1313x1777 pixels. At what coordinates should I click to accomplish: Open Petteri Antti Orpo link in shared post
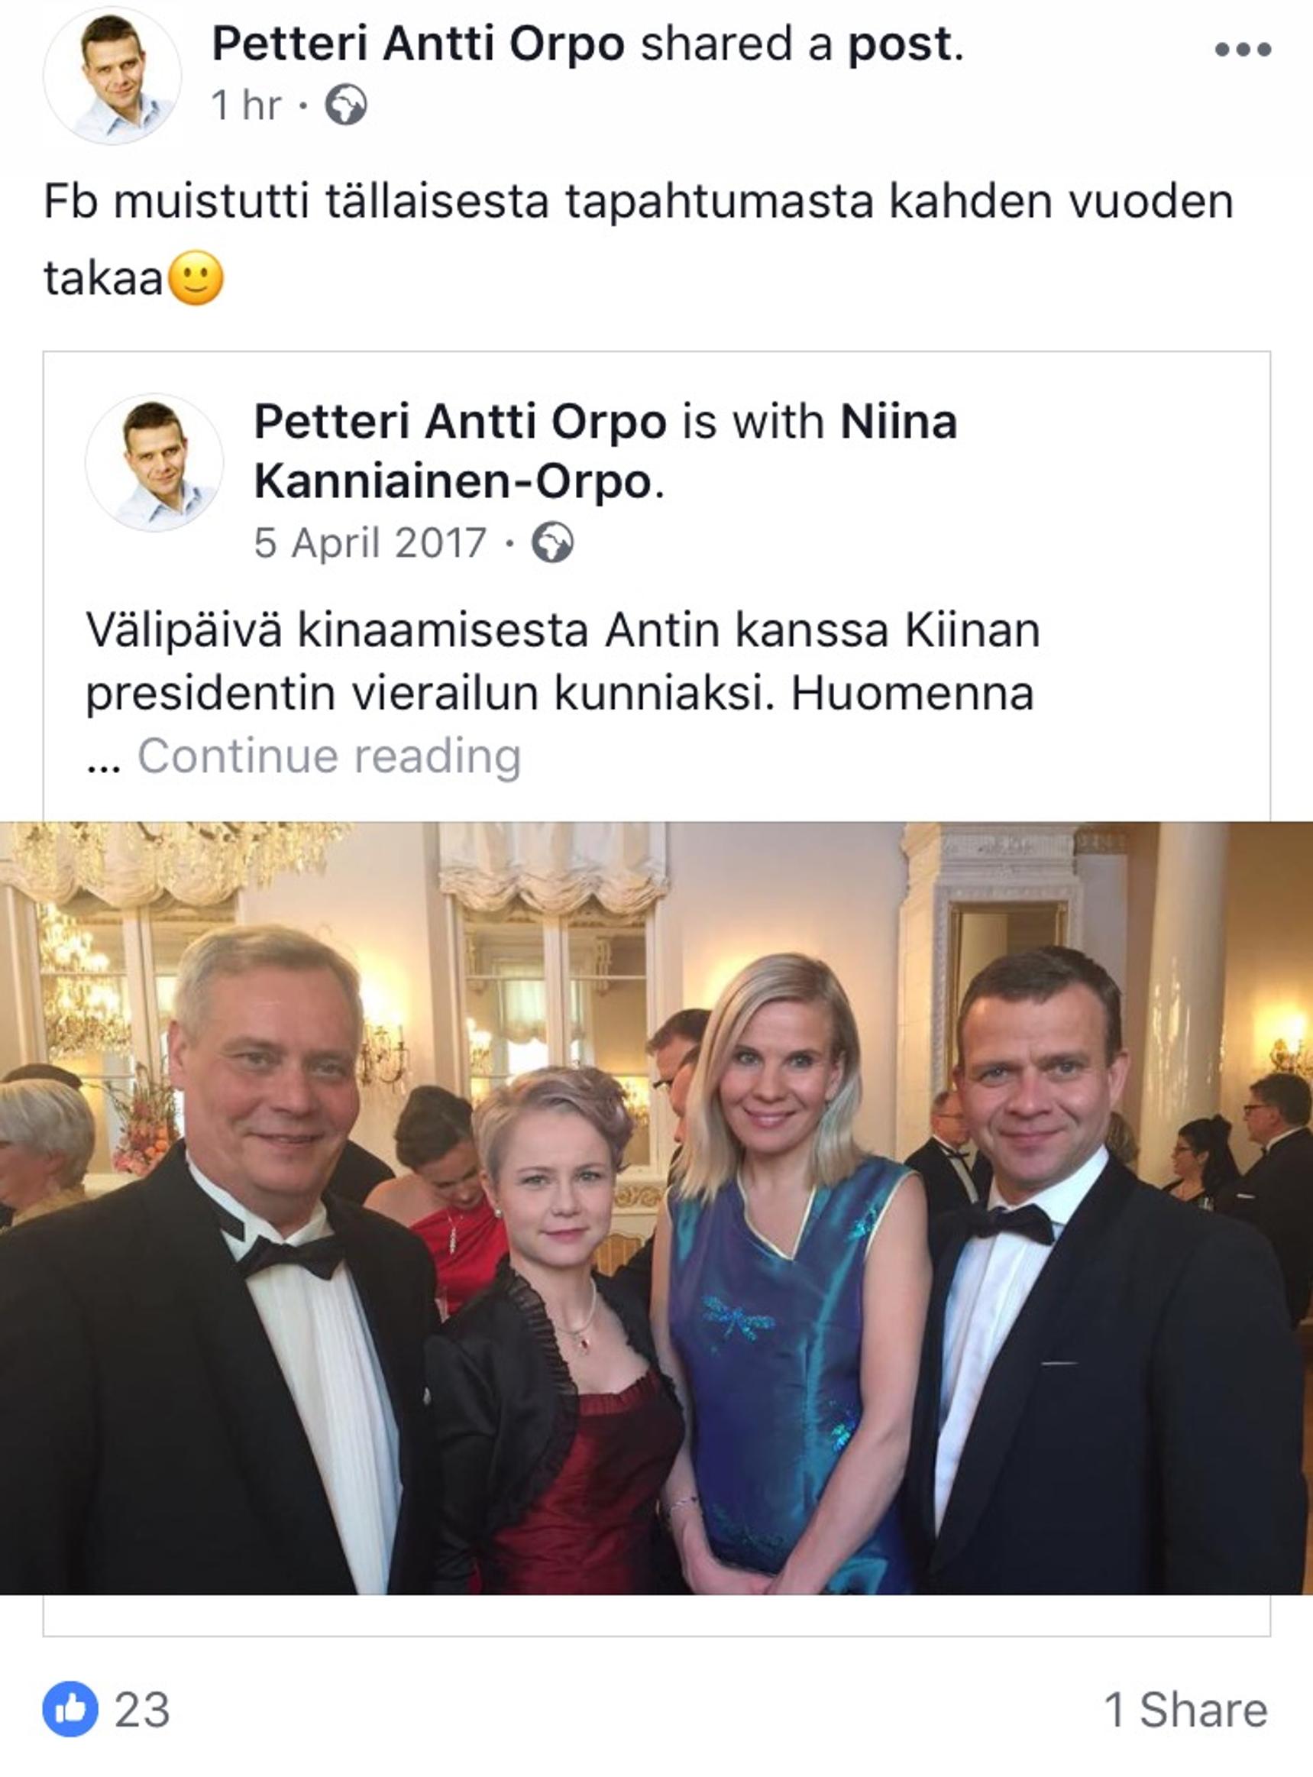[460, 422]
